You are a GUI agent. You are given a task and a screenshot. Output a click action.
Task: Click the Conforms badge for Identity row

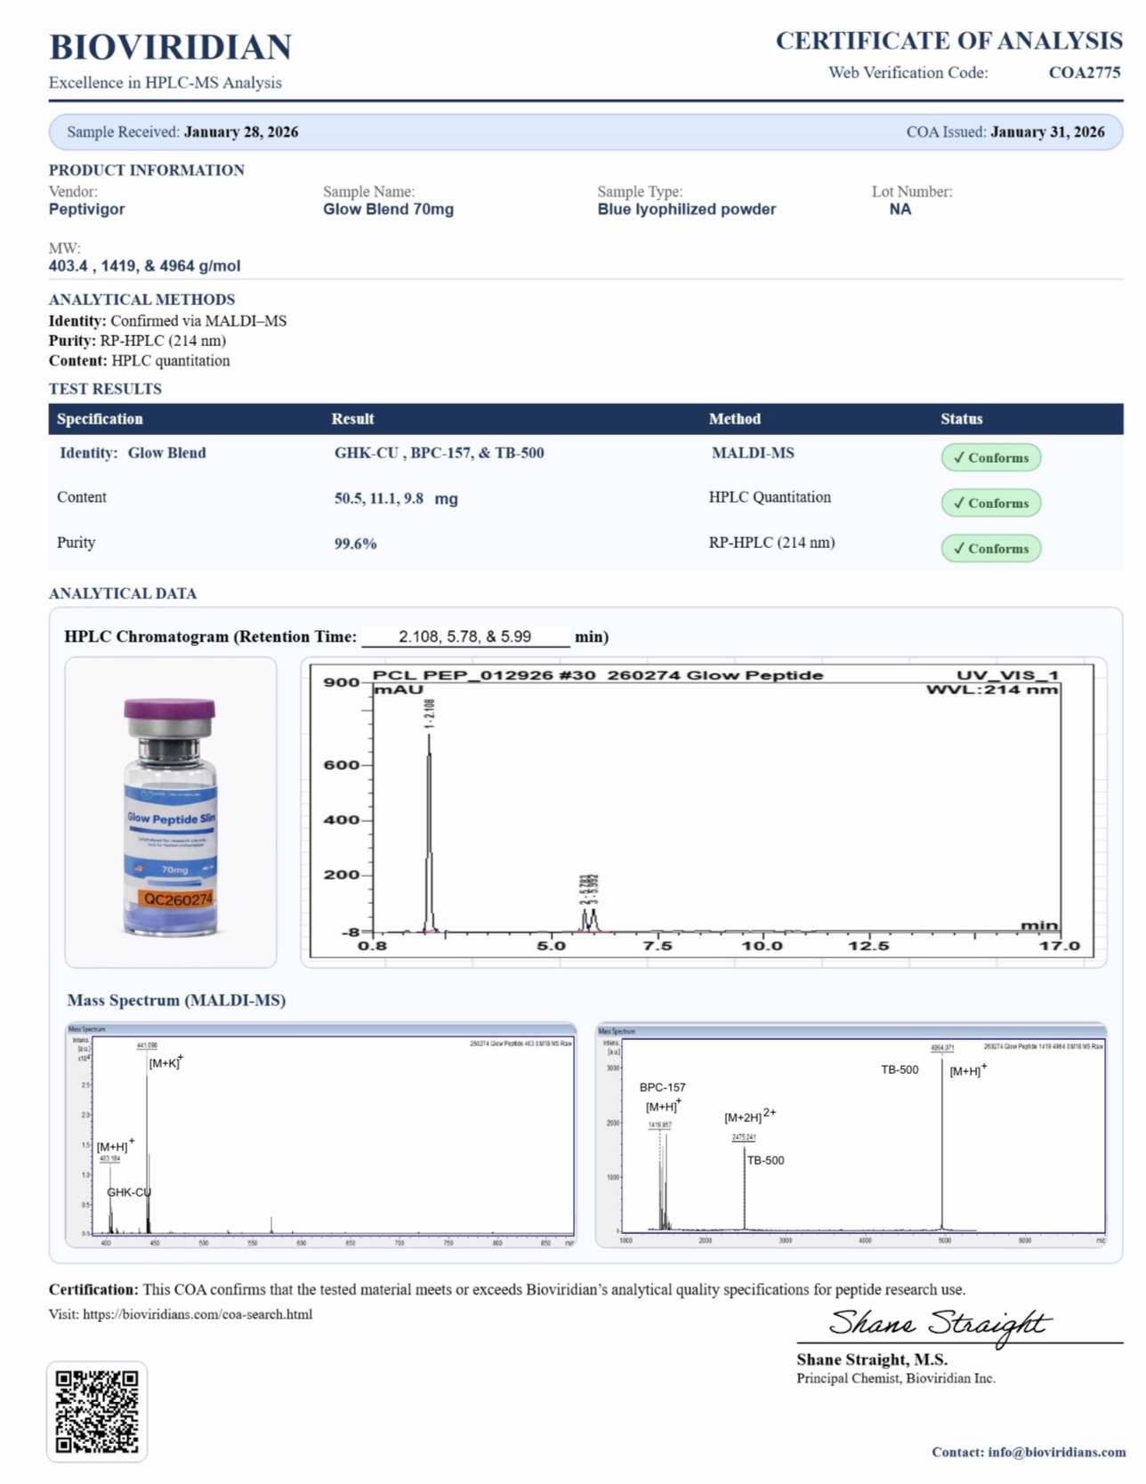990,457
